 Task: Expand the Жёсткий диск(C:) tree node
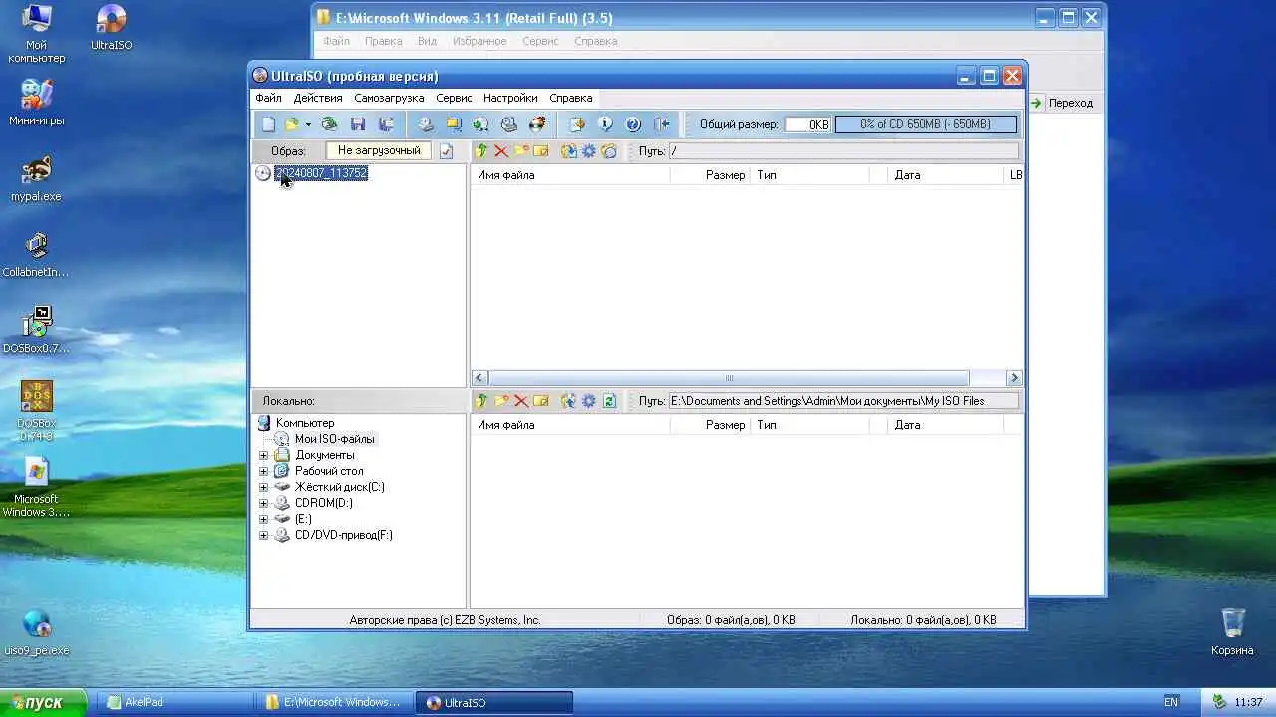pos(263,487)
